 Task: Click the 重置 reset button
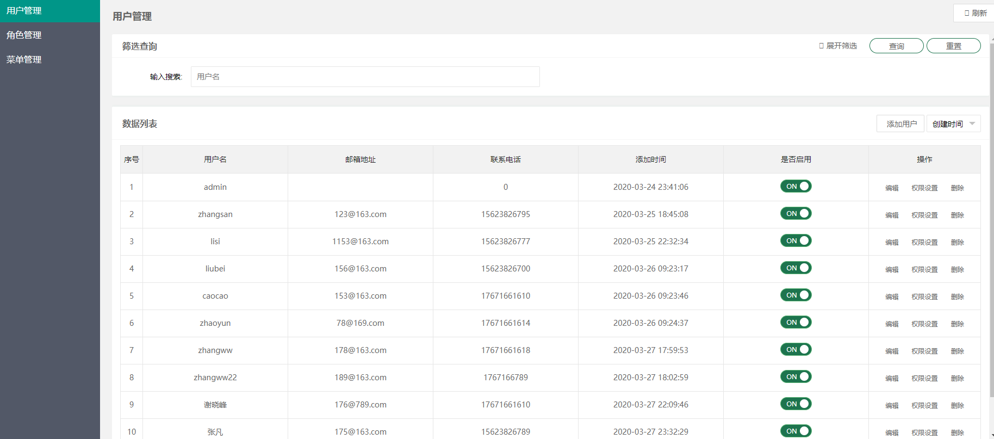(x=953, y=46)
